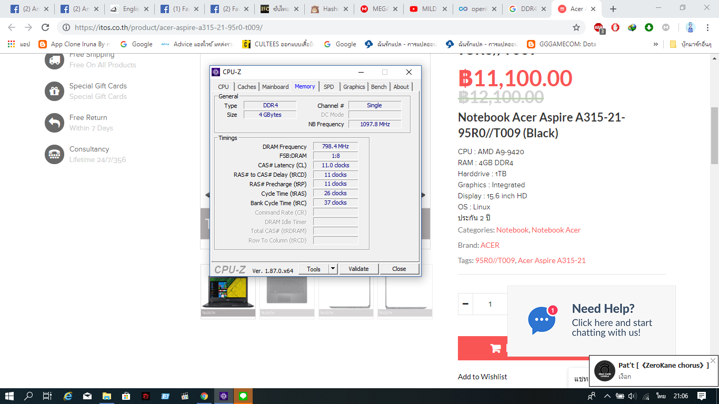
Task: Decrease product quantity with minus button
Action: tap(465, 304)
